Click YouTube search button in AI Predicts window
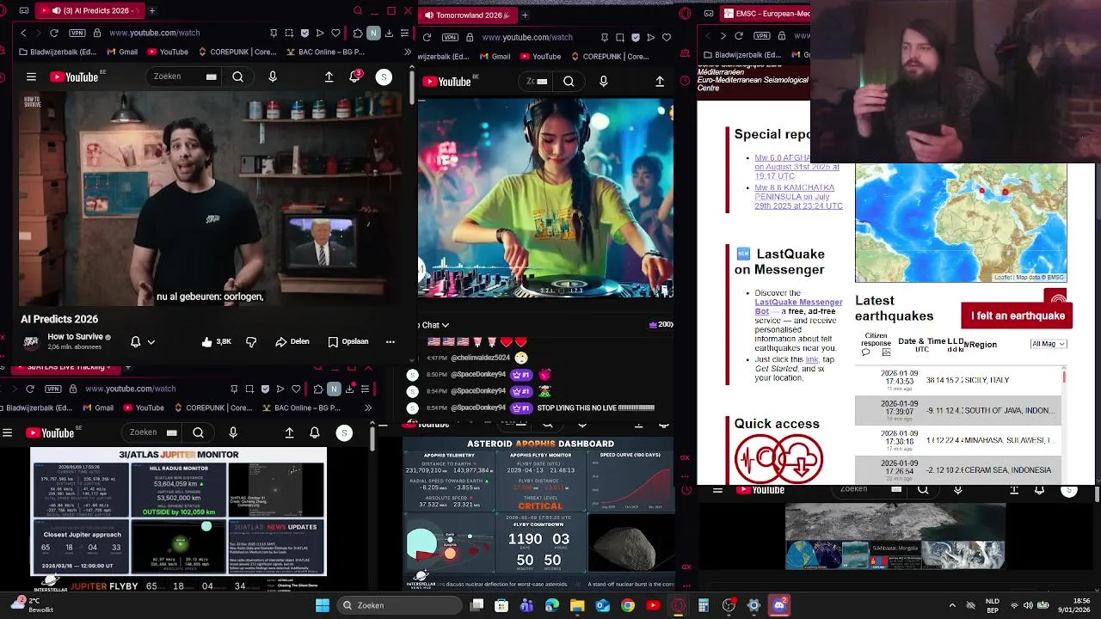Image resolution: width=1101 pixels, height=619 pixels. click(237, 77)
